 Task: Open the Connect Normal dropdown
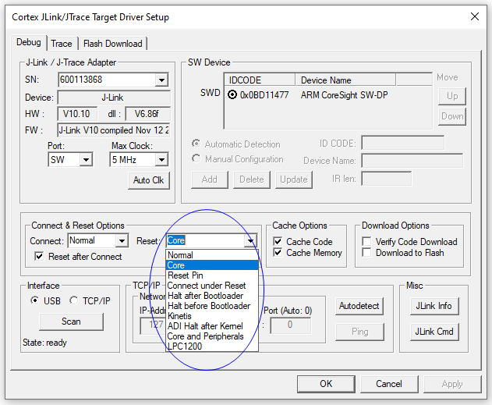[122, 241]
